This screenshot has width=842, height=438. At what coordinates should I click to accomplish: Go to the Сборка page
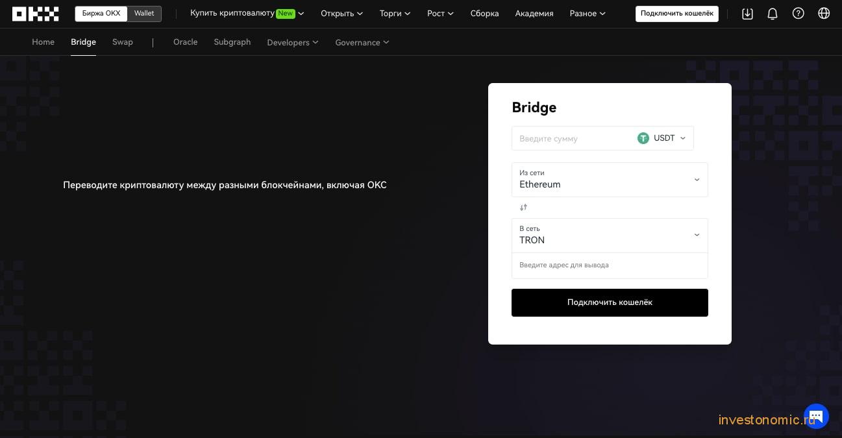pyautogui.click(x=484, y=14)
